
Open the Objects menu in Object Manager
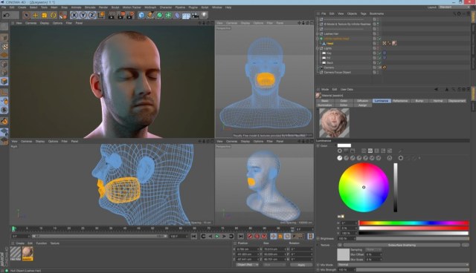tap(352, 13)
